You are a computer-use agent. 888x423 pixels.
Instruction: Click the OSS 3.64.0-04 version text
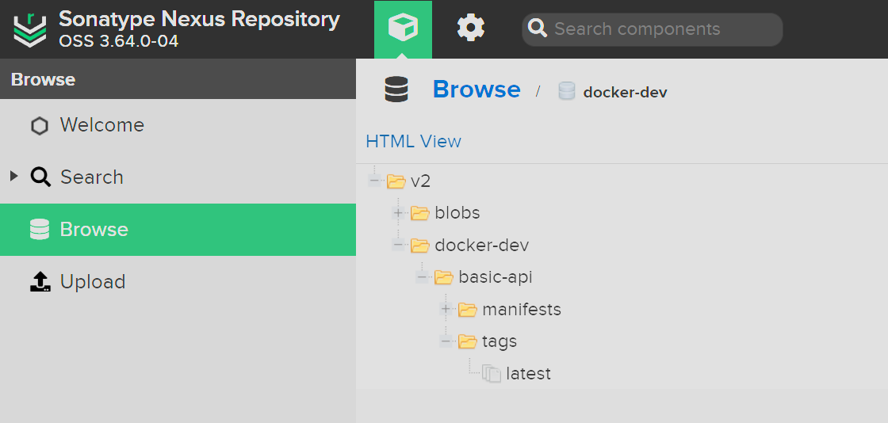tap(118, 41)
